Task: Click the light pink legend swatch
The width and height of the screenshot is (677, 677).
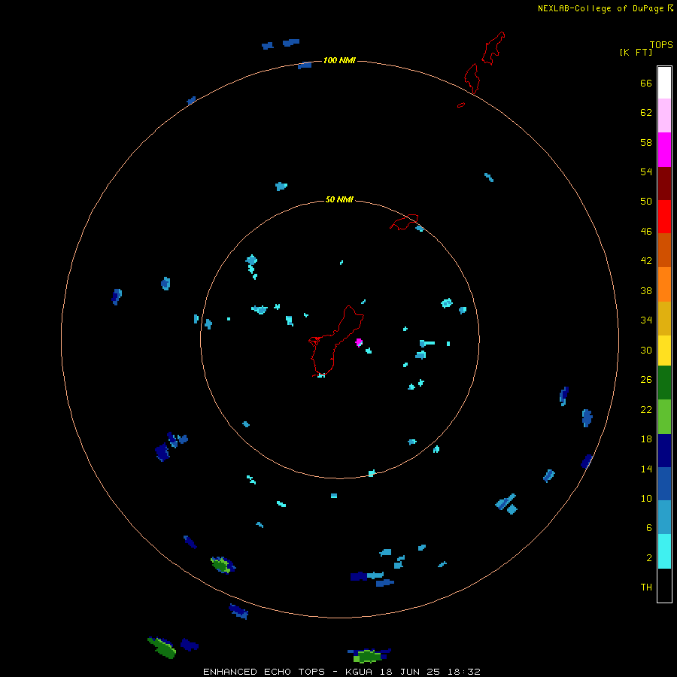Action: (664, 115)
